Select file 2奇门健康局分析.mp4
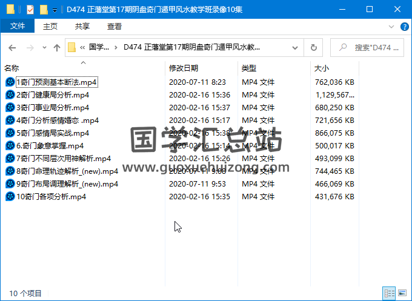The image size is (412, 301). [x=53, y=95]
